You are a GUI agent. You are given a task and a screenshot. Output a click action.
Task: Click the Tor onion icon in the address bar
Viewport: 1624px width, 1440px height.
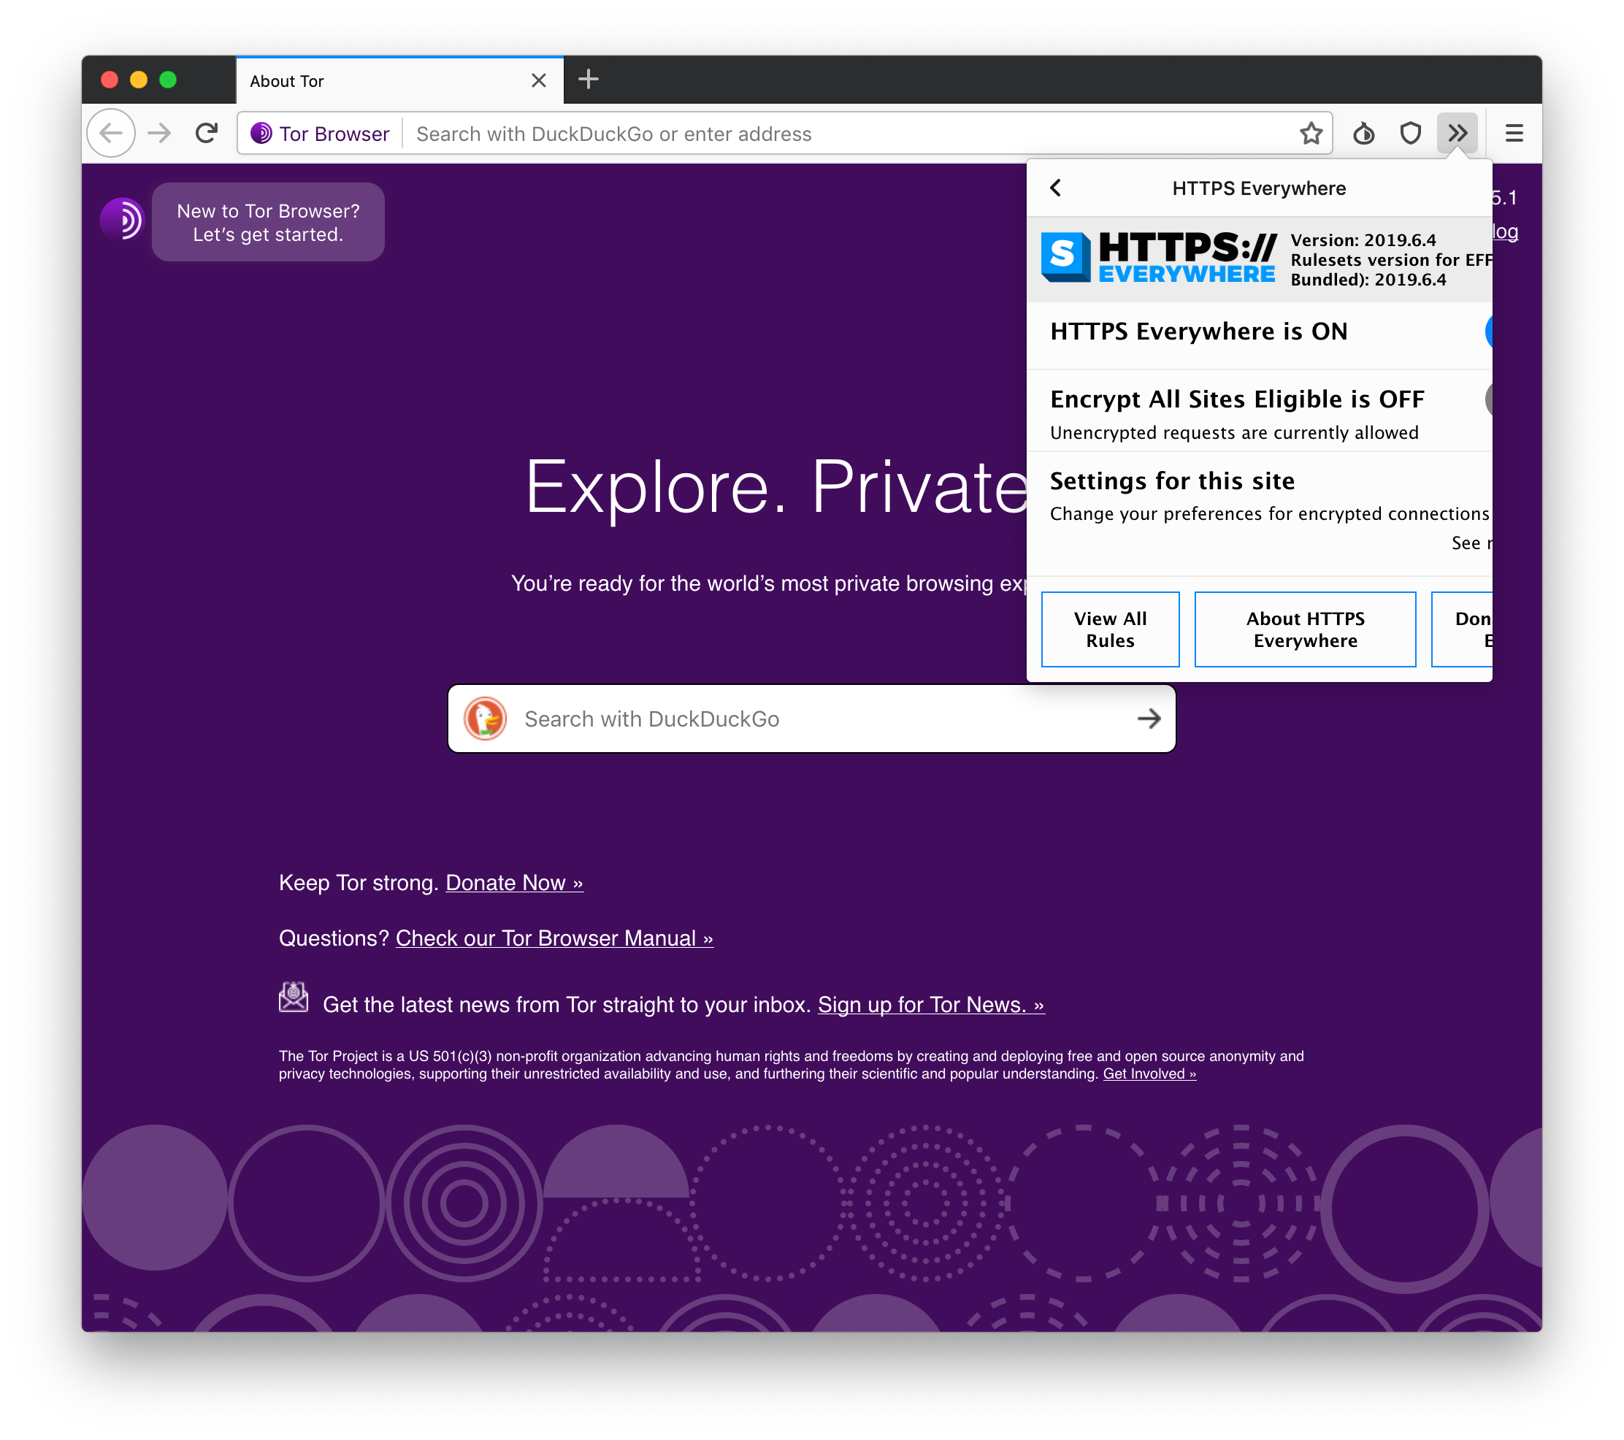[x=262, y=134]
